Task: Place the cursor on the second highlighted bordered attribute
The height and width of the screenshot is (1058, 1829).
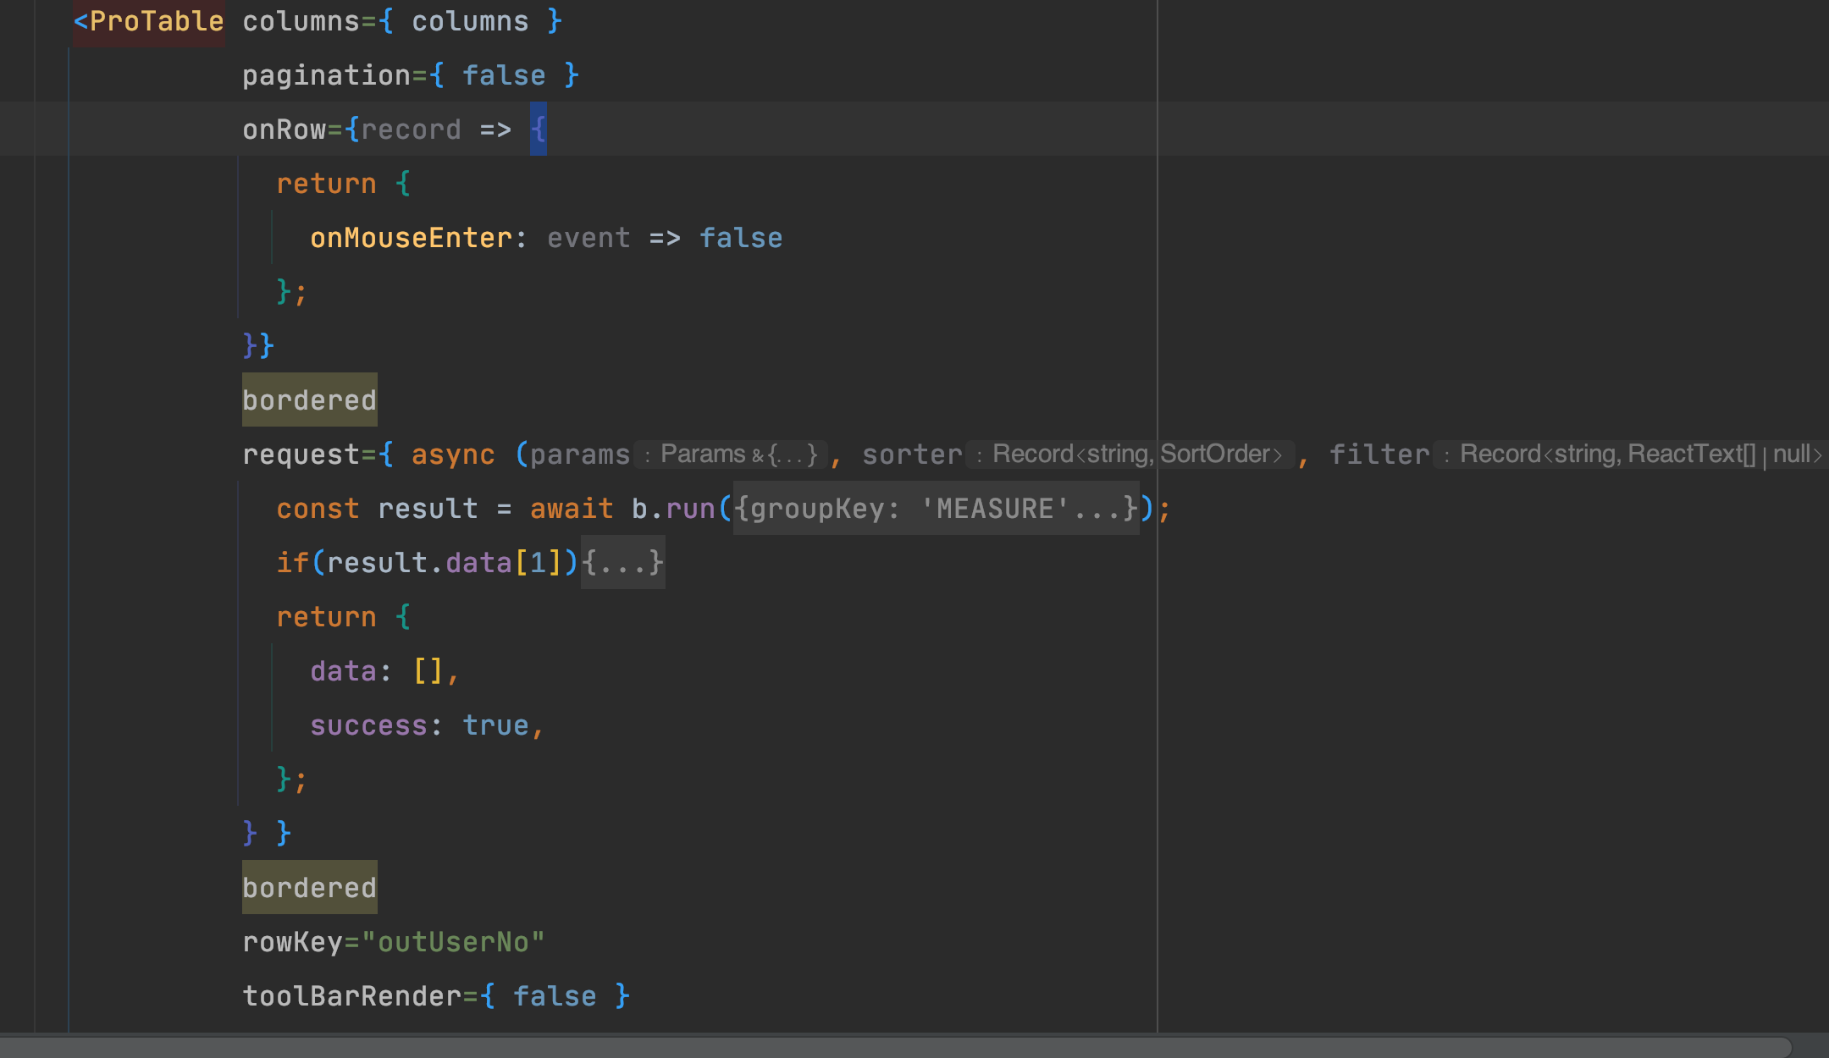Action: tap(309, 888)
